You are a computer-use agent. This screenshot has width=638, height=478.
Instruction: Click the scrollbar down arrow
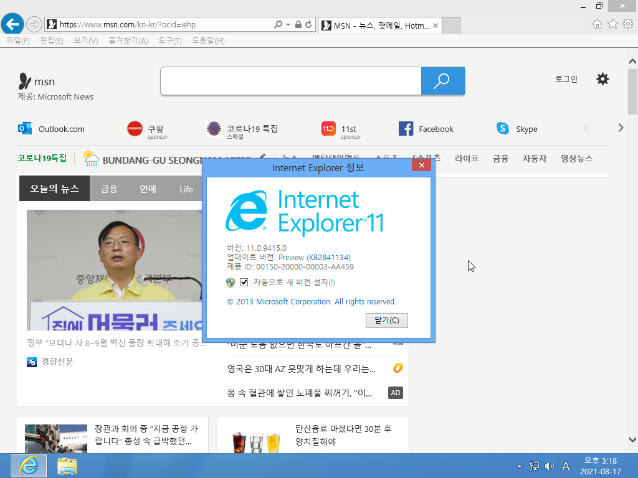point(632,439)
